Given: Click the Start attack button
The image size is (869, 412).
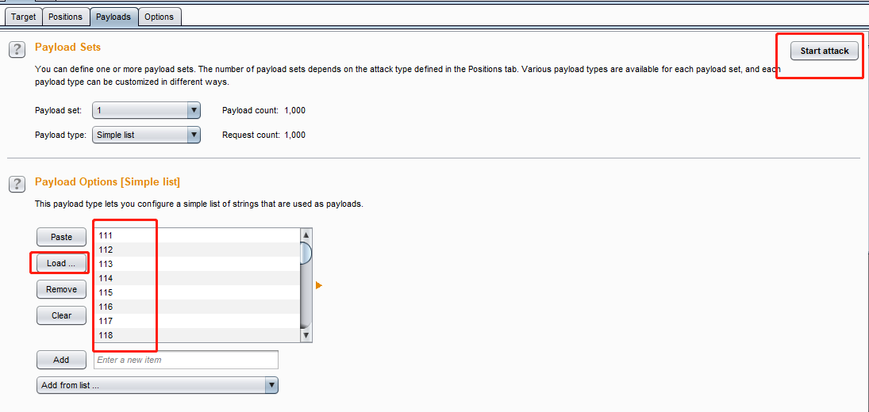Looking at the screenshot, I should [x=825, y=51].
